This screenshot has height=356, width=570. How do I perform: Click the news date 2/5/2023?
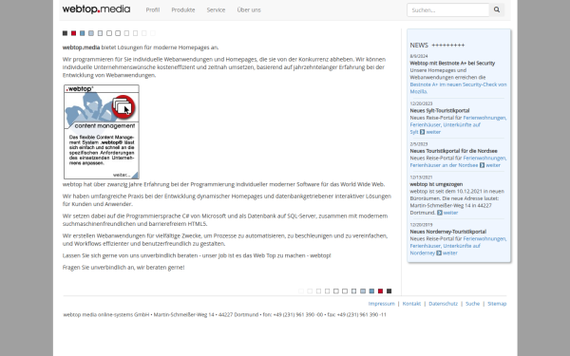pyautogui.click(x=419, y=144)
